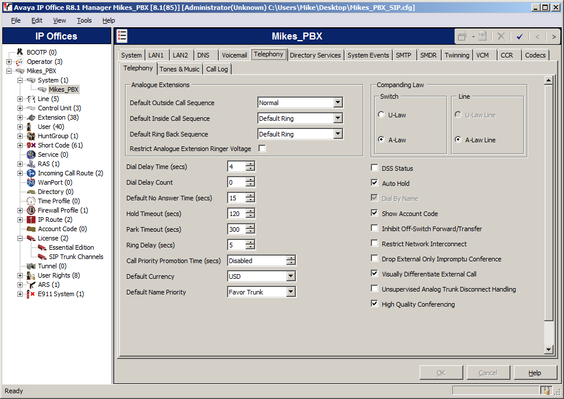Switch to the Codecs tab
This screenshot has width=564, height=399.
535,55
